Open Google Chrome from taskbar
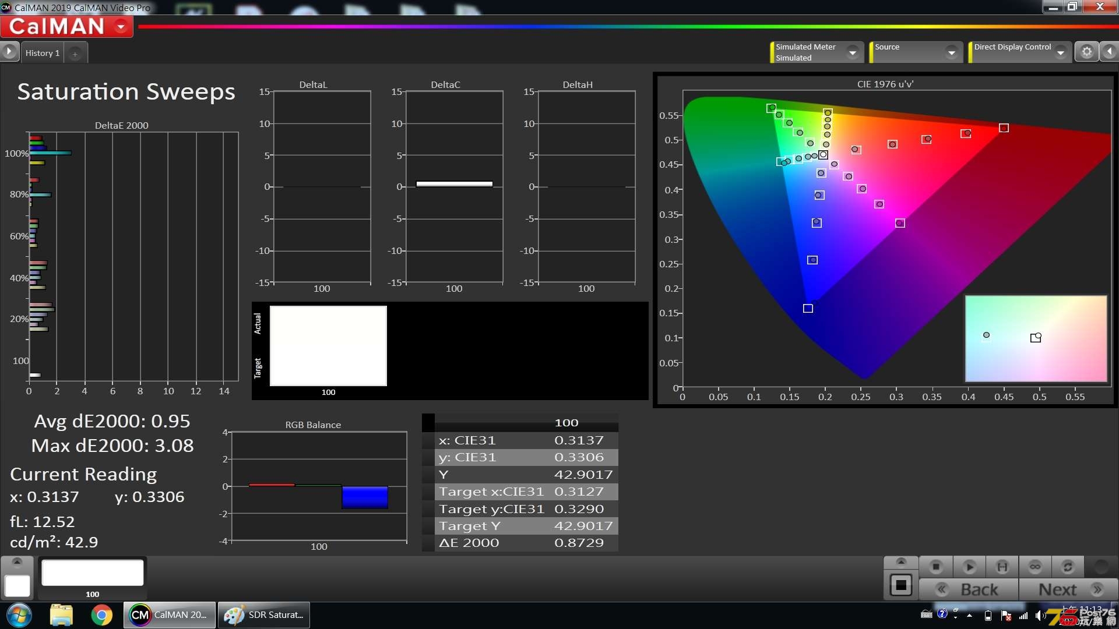The width and height of the screenshot is (1119, 629). (101, 615)
